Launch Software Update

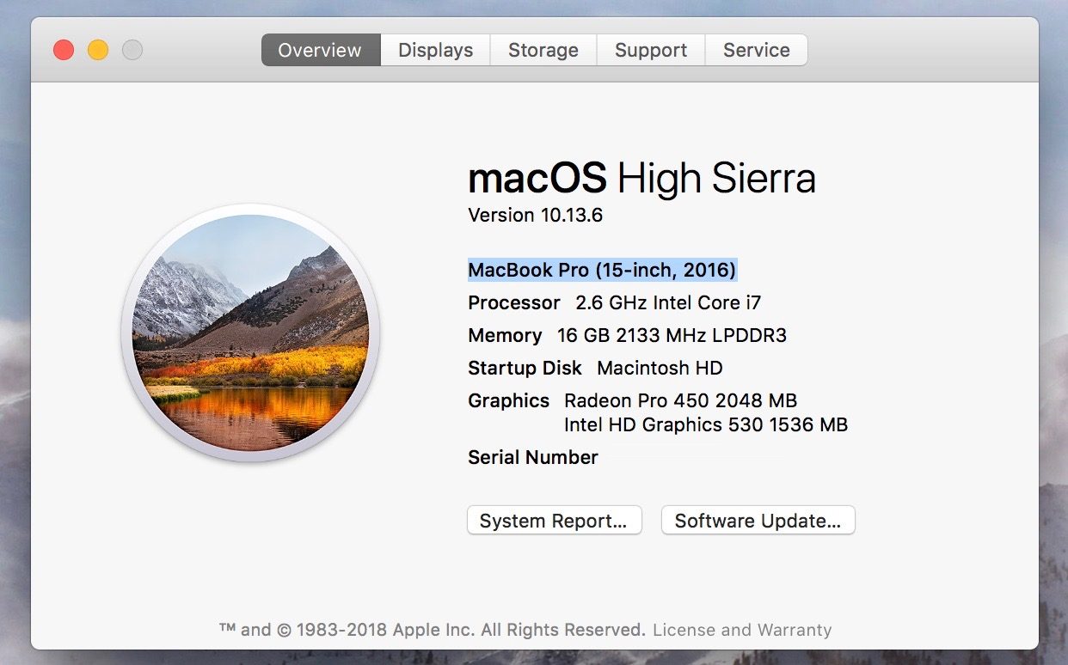(758, 520)
